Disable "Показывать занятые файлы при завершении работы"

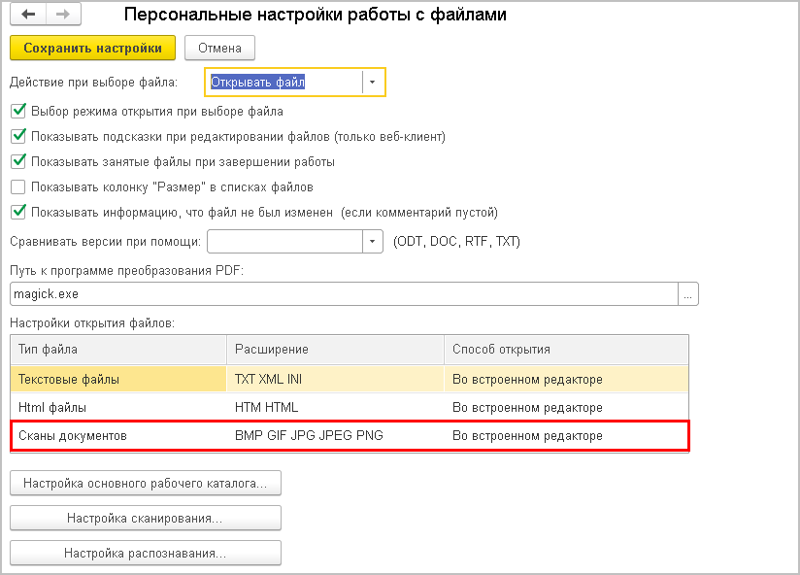click(x=17, y=161)
